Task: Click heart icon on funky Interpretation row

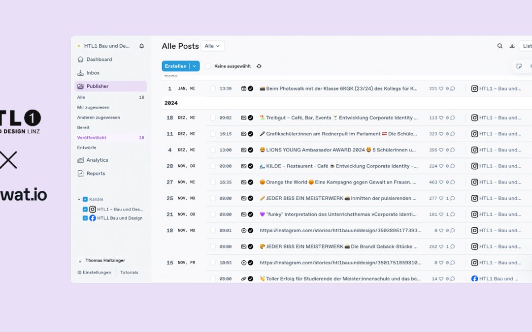Action: point(441,214)
